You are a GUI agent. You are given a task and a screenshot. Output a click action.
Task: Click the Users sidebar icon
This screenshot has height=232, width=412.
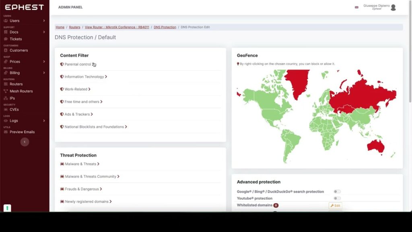coord(6,21)
